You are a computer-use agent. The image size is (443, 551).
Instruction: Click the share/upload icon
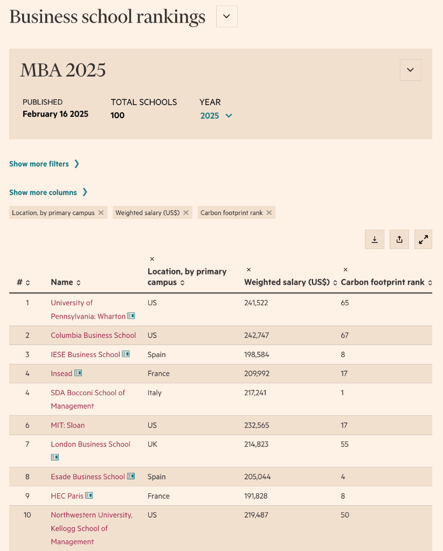[x=399, y=239]
